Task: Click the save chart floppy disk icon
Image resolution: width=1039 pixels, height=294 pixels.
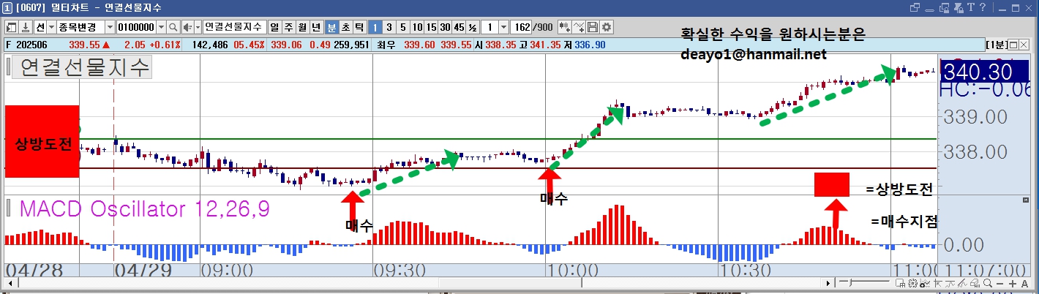Action: pyautogui.click(x=593, y=27)
